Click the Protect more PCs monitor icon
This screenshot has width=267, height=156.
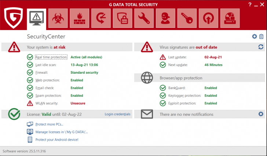click(30, 124)
